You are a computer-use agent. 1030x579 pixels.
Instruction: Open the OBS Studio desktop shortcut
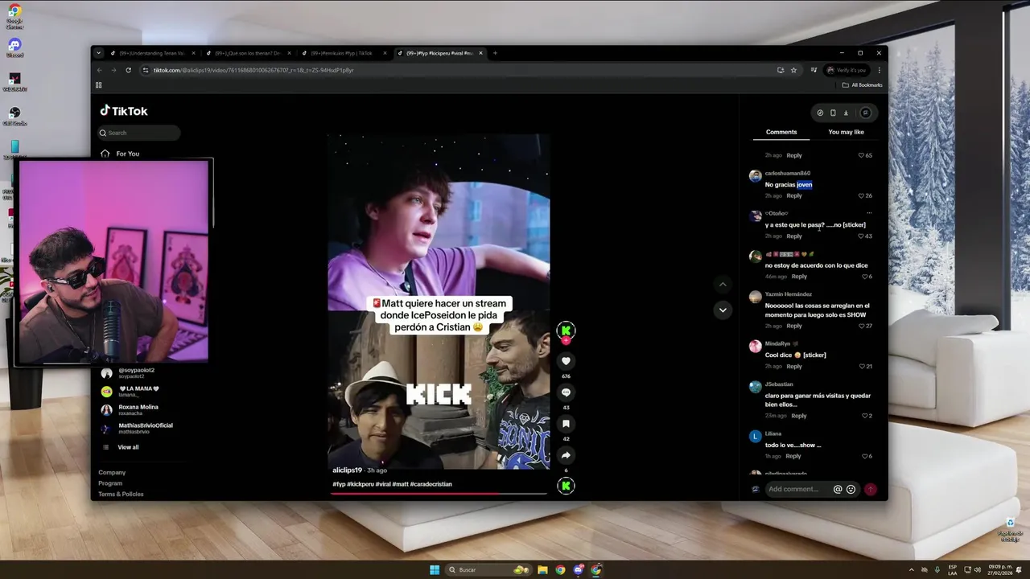point(14,116)
